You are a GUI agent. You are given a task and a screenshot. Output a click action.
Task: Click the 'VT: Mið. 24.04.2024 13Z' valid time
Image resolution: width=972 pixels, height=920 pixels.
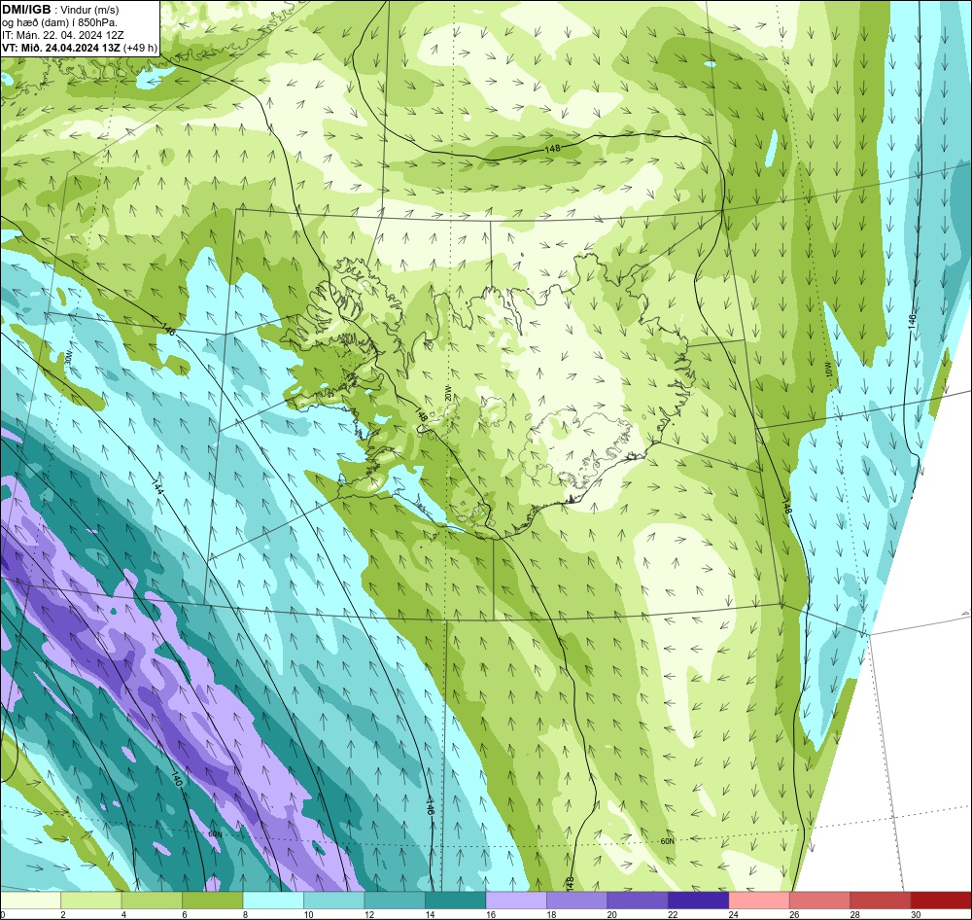[61, 48]
